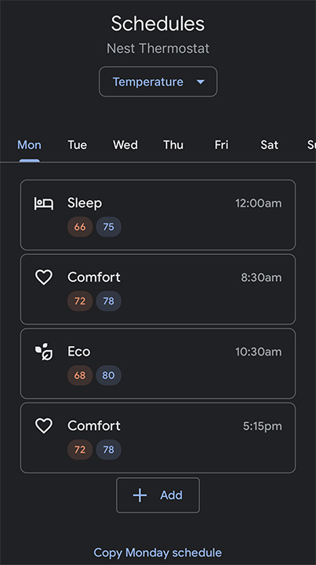This screenshot has height=565, width=316.
Task: Switch to the Wed schedule tab
Action: (x=125, y=145)
